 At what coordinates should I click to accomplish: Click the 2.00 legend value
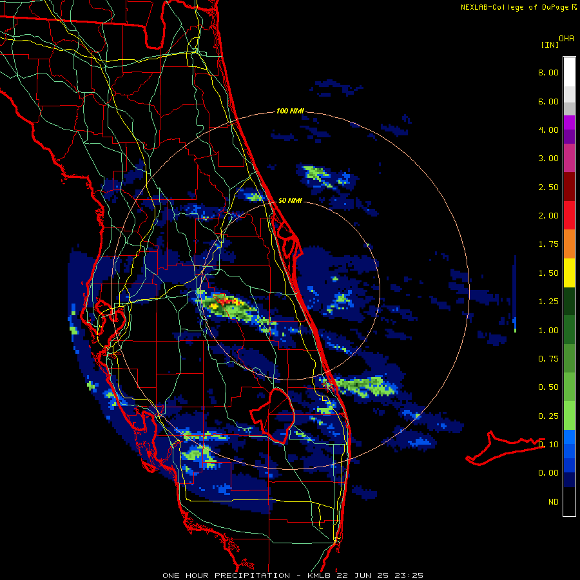(548, 216)
